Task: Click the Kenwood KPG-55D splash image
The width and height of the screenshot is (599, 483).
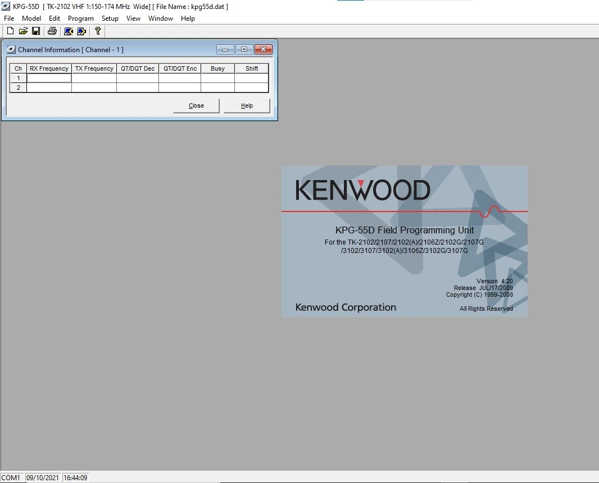Action: pos(405,241)
